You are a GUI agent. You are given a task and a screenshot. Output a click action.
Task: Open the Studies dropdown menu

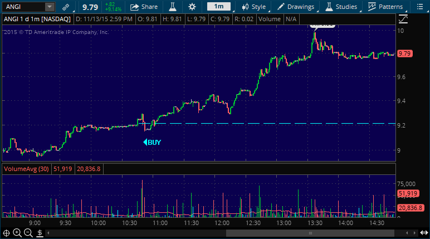coord(341,7)
